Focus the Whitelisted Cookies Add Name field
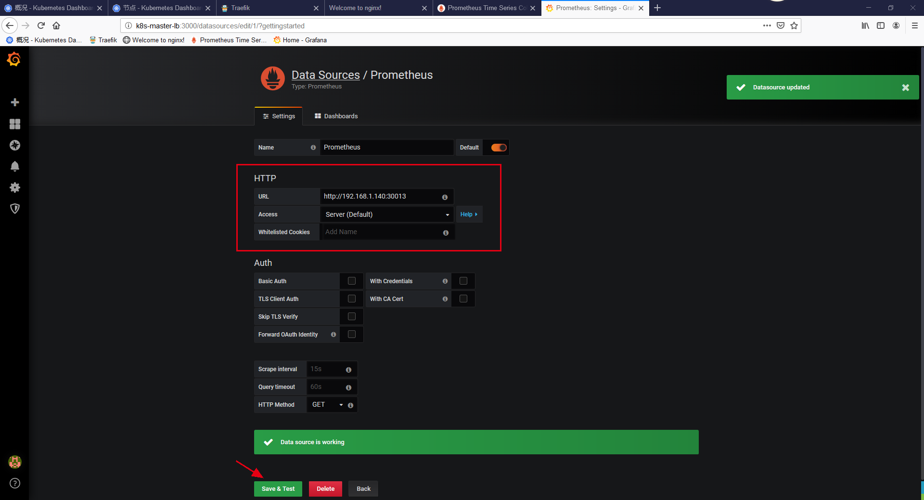Viewport: 924px width, 500px height. point(386,232)
